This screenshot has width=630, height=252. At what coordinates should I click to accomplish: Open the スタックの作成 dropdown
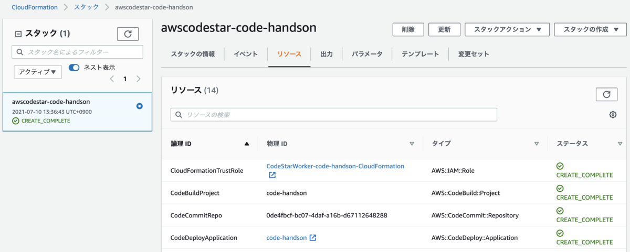coord(591,30)
